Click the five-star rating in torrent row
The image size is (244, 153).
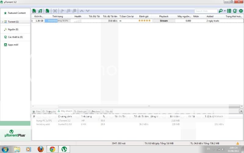tap(144, 21)
